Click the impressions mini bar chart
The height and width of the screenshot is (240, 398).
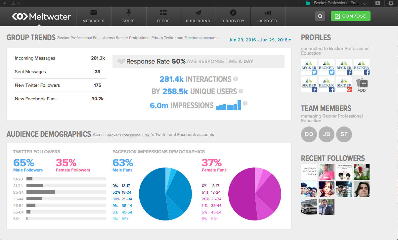[x=228, y=105]
